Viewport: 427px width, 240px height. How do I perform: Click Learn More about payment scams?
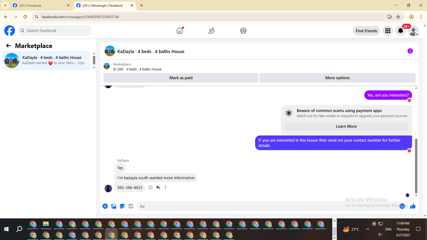(346, 126)
